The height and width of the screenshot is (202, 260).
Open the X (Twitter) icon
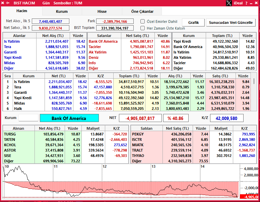[x=229, y=3]
